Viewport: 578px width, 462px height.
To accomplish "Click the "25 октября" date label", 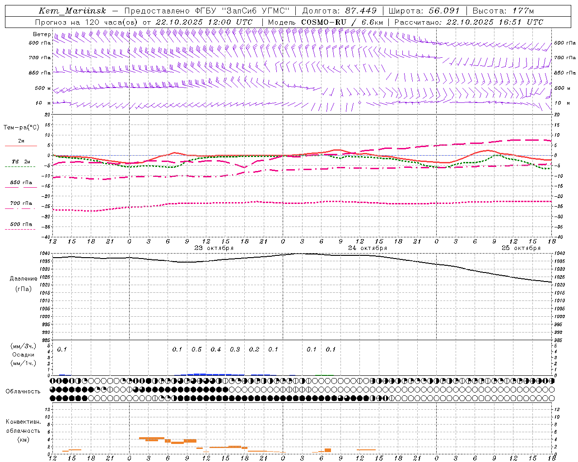I will click(x=521, y=248).
